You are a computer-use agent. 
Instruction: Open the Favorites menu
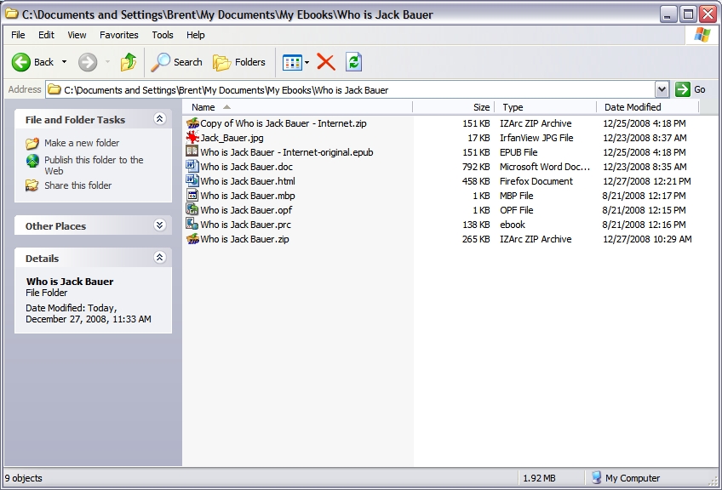click(x=119, y=35)
